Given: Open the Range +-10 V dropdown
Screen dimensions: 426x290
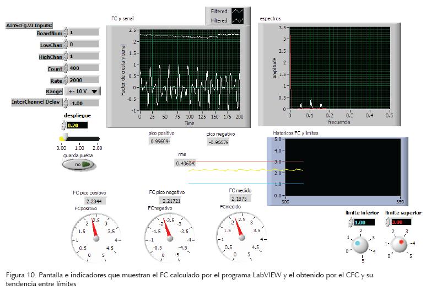Looking at the screenshot, I should pyautogui.click(x=82, y=91).
